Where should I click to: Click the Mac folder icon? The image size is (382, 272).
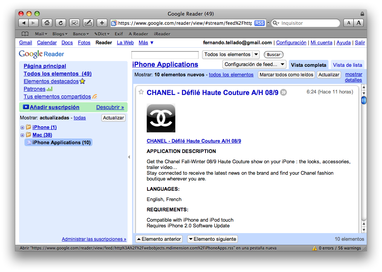[29, 135]
